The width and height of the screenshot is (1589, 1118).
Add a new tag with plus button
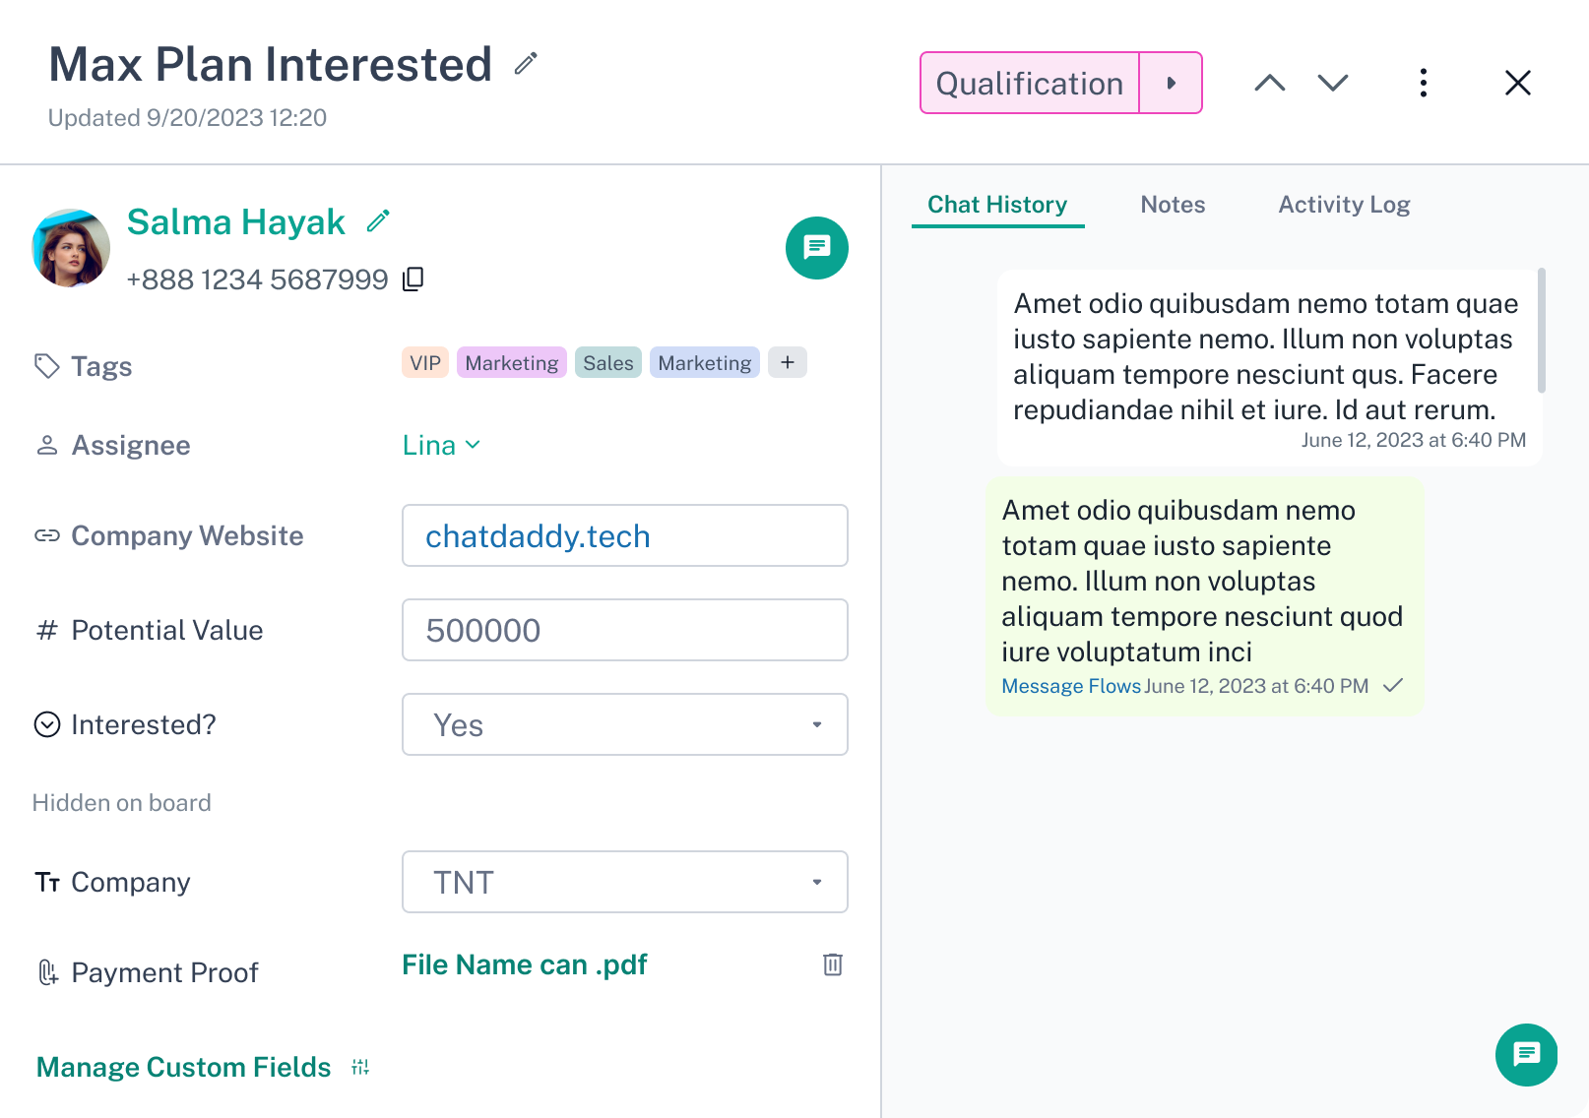pos(788,363)
